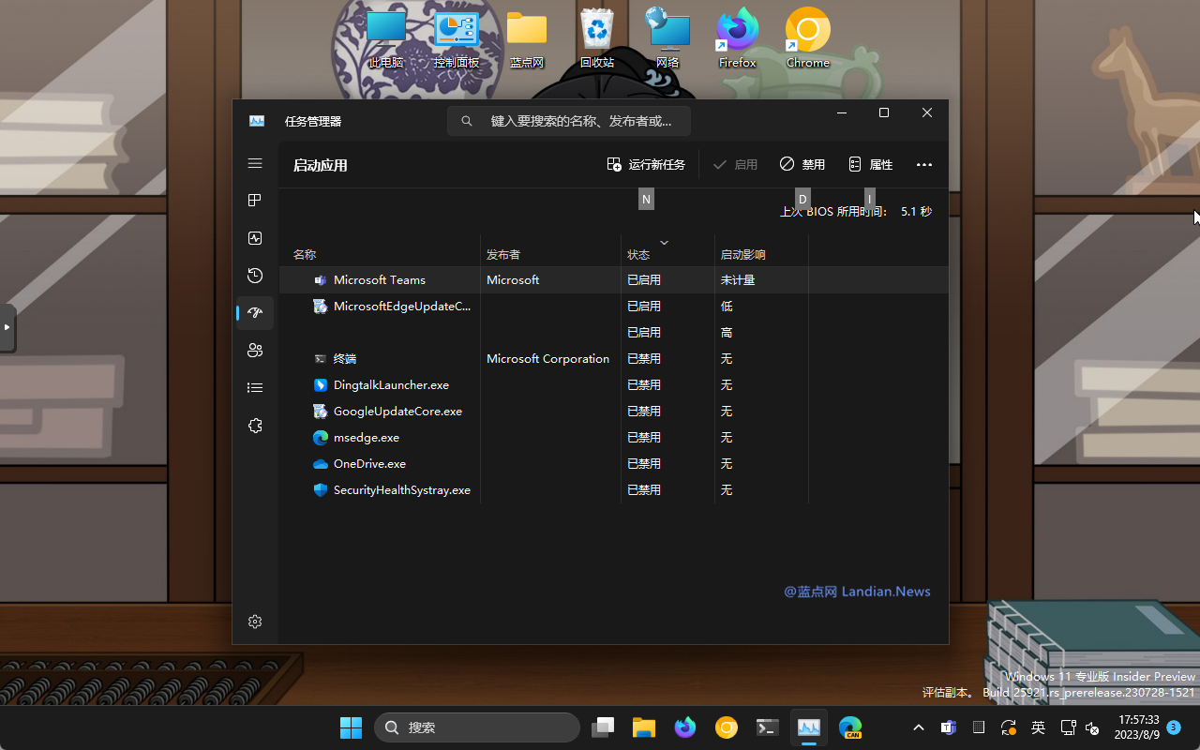The image size is (1200, 750).
Task: Click 运行新任务 button
Action: (x=646, y=165)
